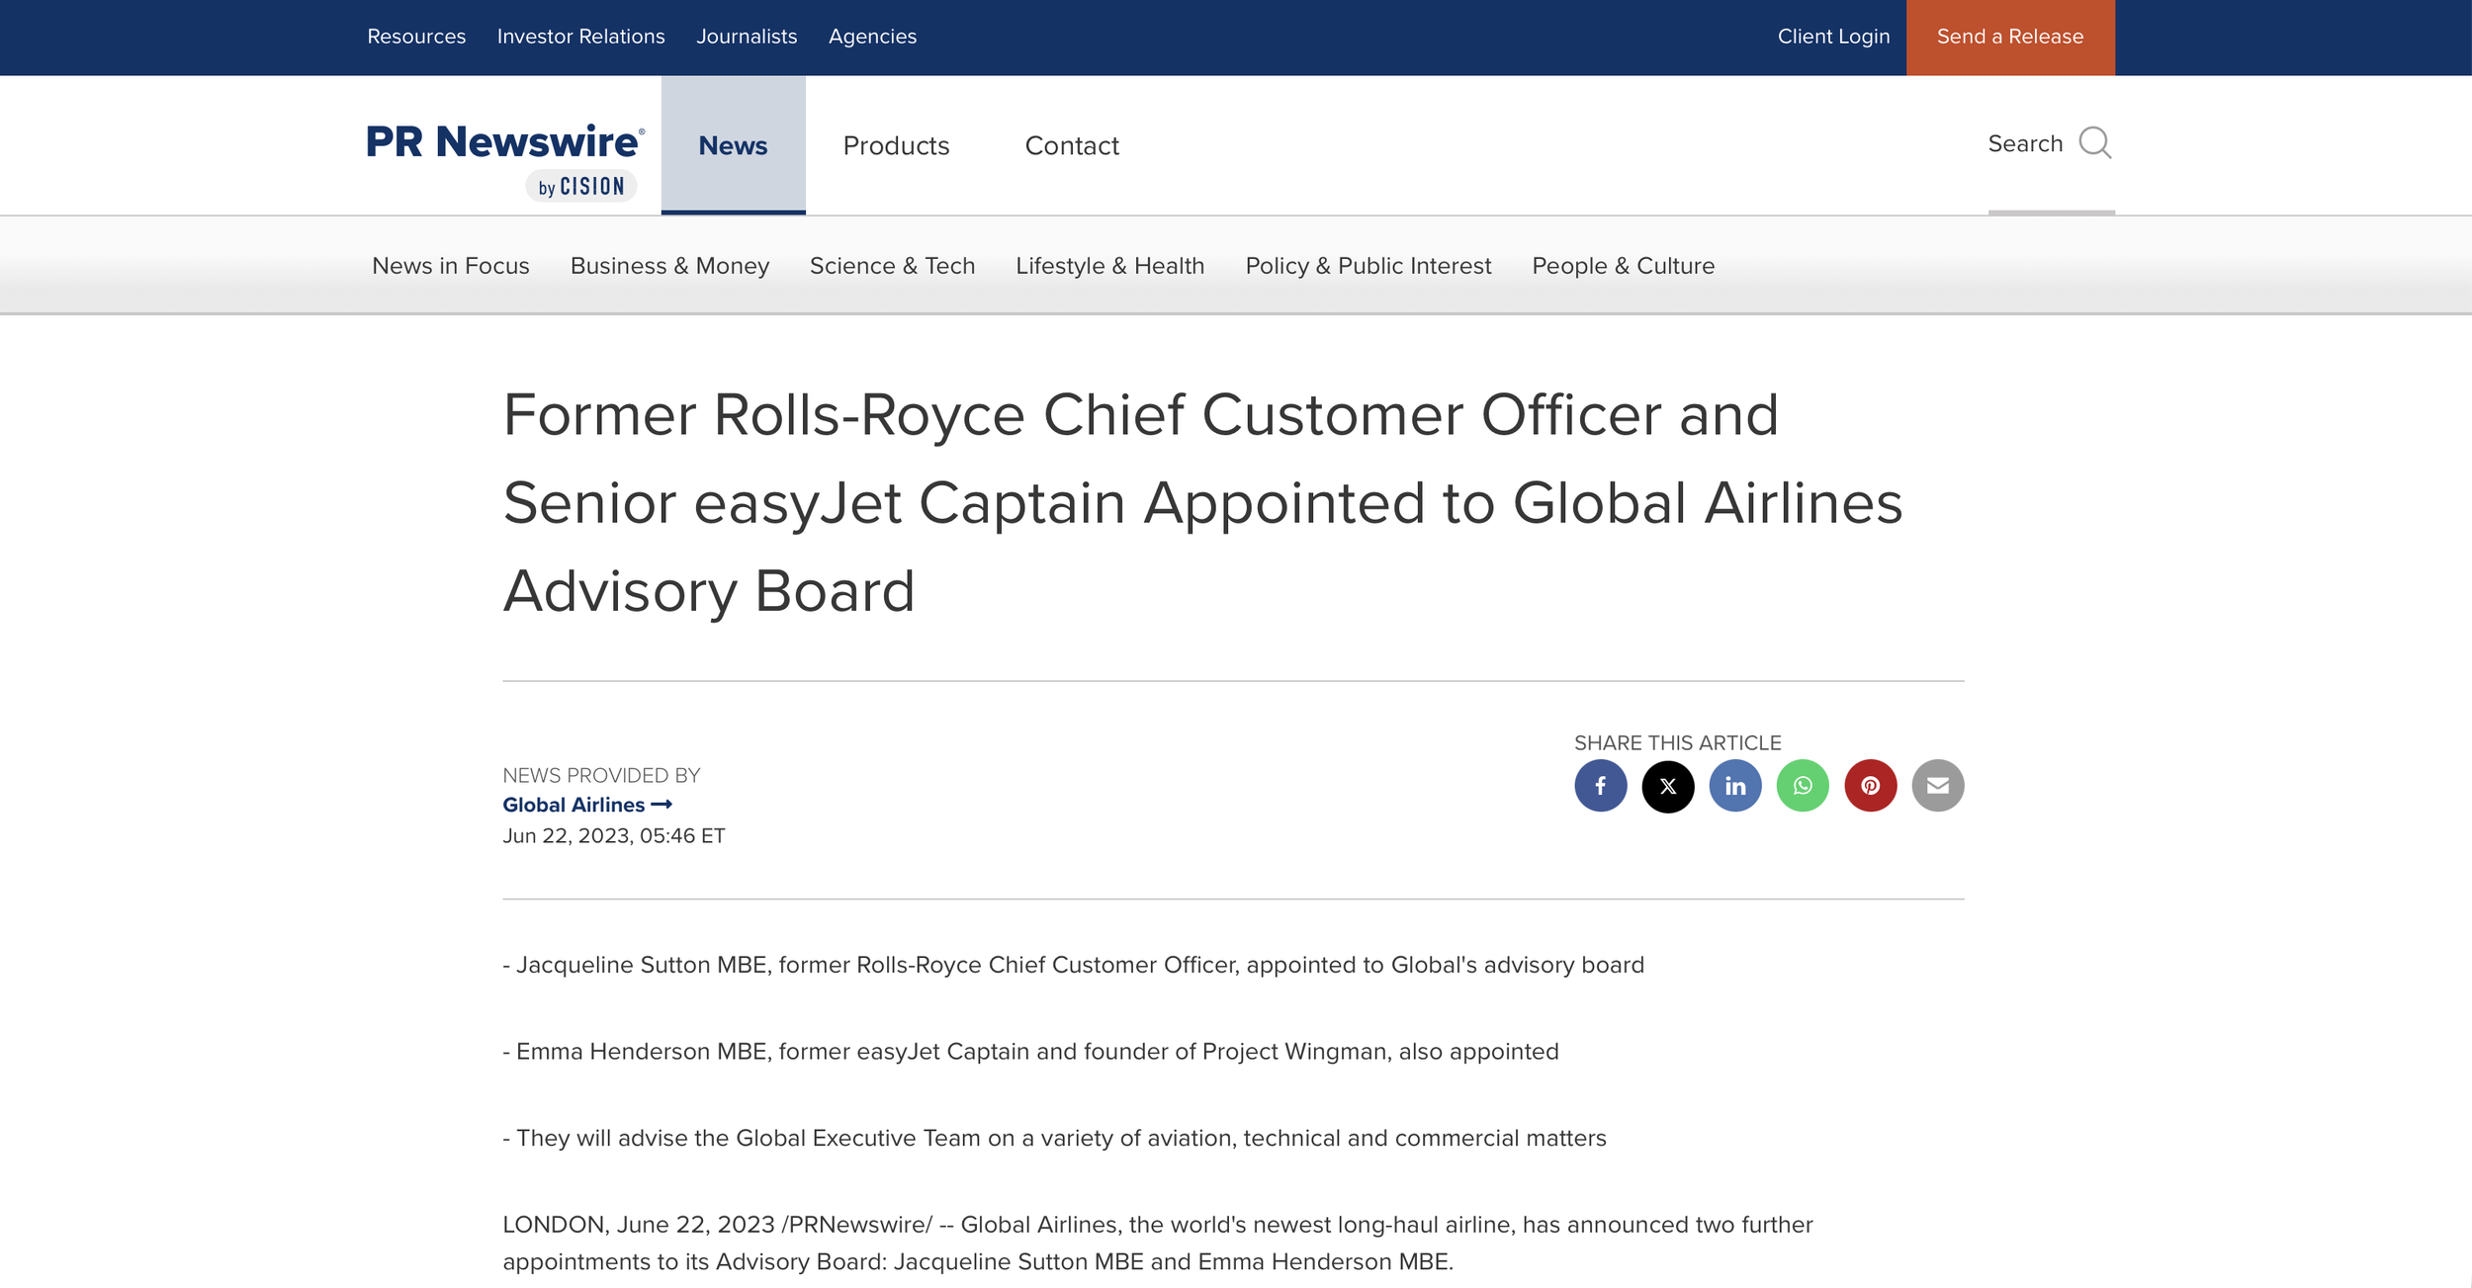Click 'SHARE THIS ARTICLE' label

click(x=1677, y=742)
